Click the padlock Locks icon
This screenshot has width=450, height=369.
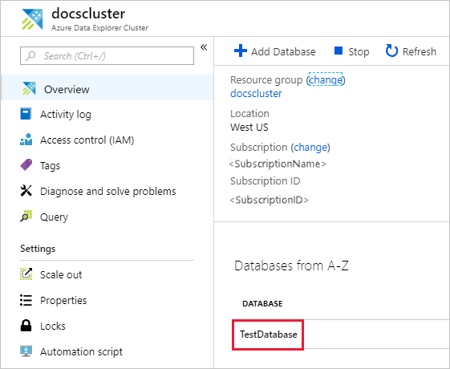click(x=26, y=326)
